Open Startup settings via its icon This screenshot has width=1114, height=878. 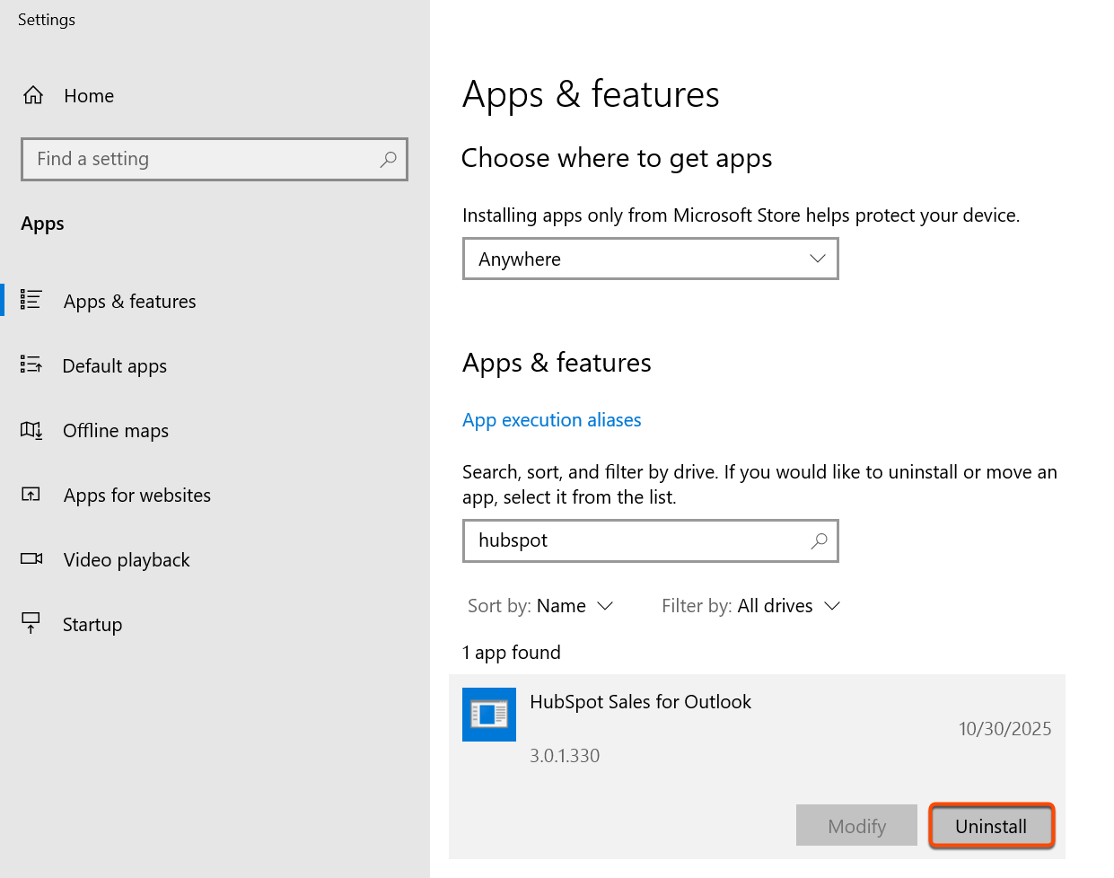[31, 624]
